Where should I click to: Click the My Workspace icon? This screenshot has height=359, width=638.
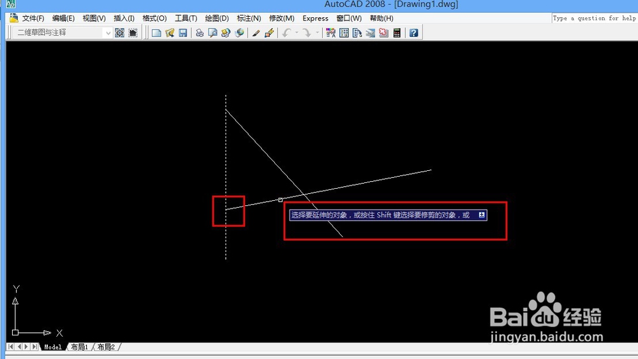coord(133,33)
